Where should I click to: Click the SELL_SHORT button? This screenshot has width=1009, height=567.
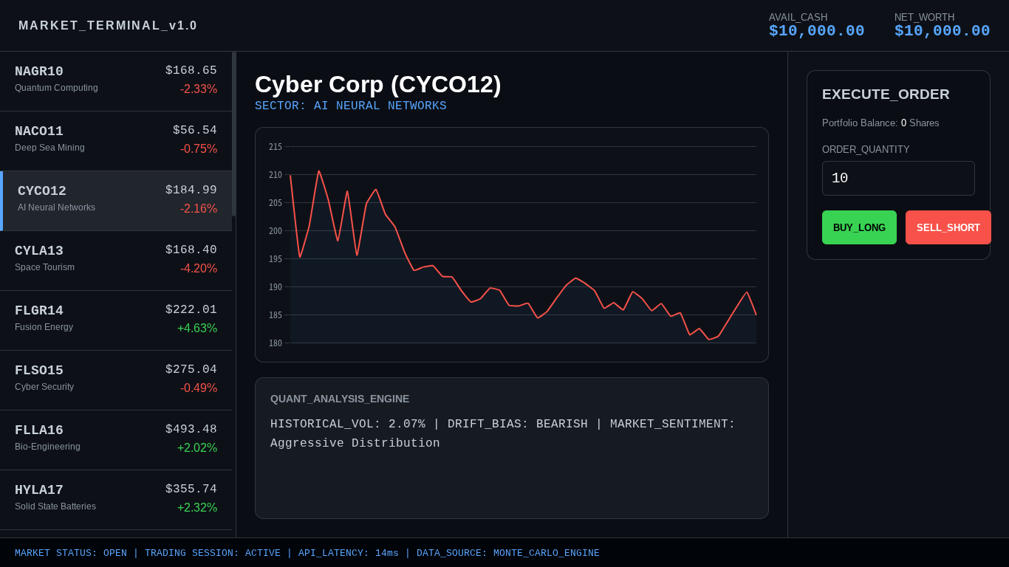coord(948,227)
